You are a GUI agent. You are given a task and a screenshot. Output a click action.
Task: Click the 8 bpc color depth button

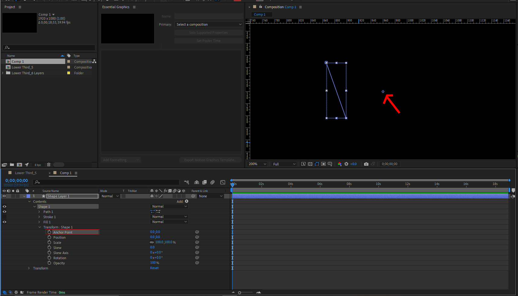38,165
